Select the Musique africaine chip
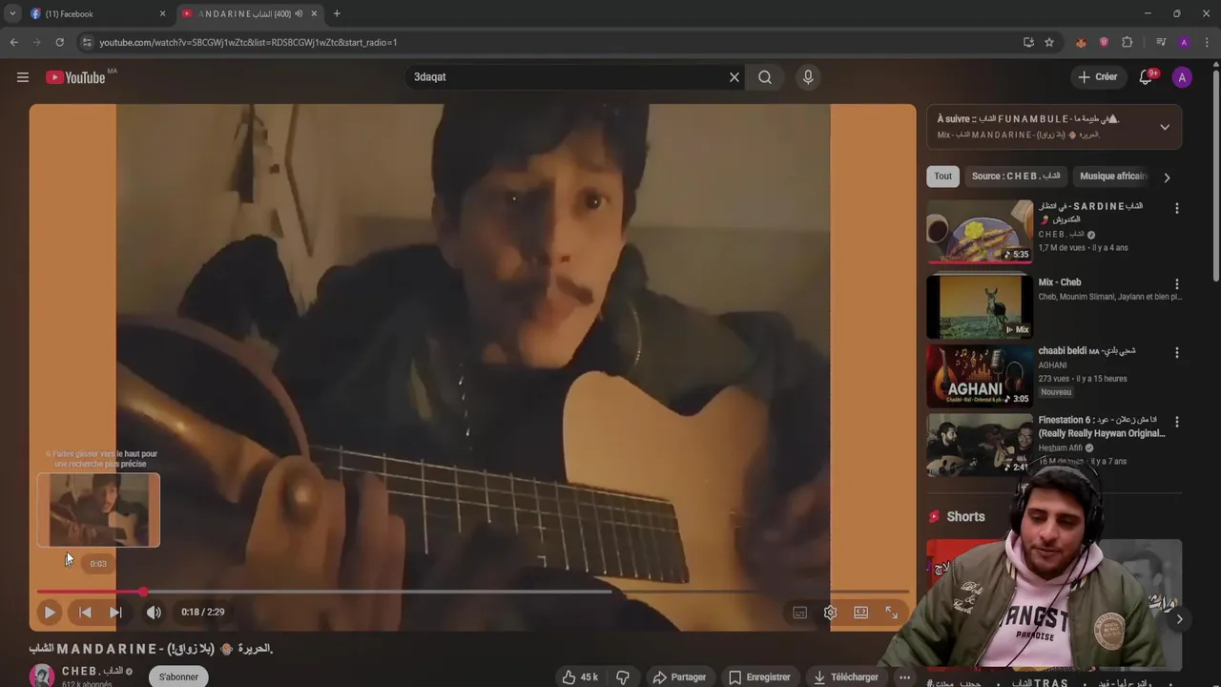Image resolution: width=1221 pixels, height=687 pixels. point(1112,177)
